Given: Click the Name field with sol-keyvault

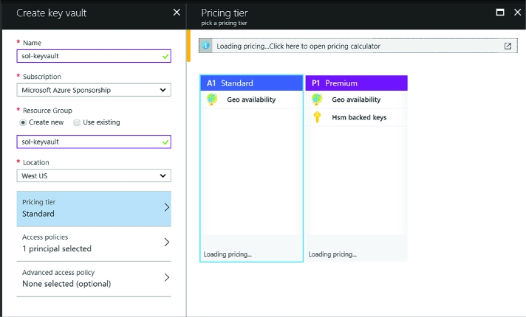Looking at the screenshot, I should [x=94, y=56].
